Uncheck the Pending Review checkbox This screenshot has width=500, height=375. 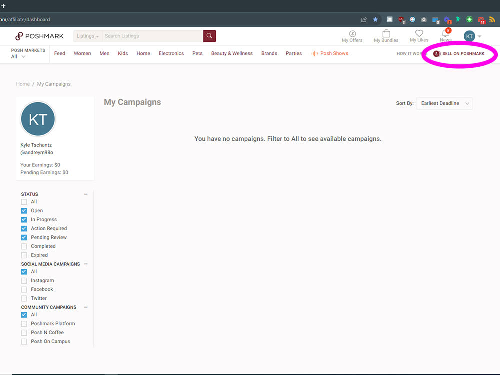pos(24,238)
